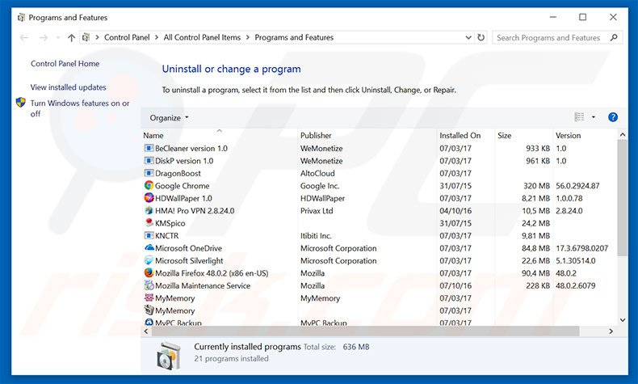Expand the chevron before the Control Panel breadcrumb
This screenshot has height=384, width=638.
point(97,37)
